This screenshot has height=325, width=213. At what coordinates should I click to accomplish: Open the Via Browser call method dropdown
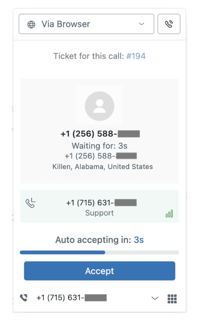86,24
